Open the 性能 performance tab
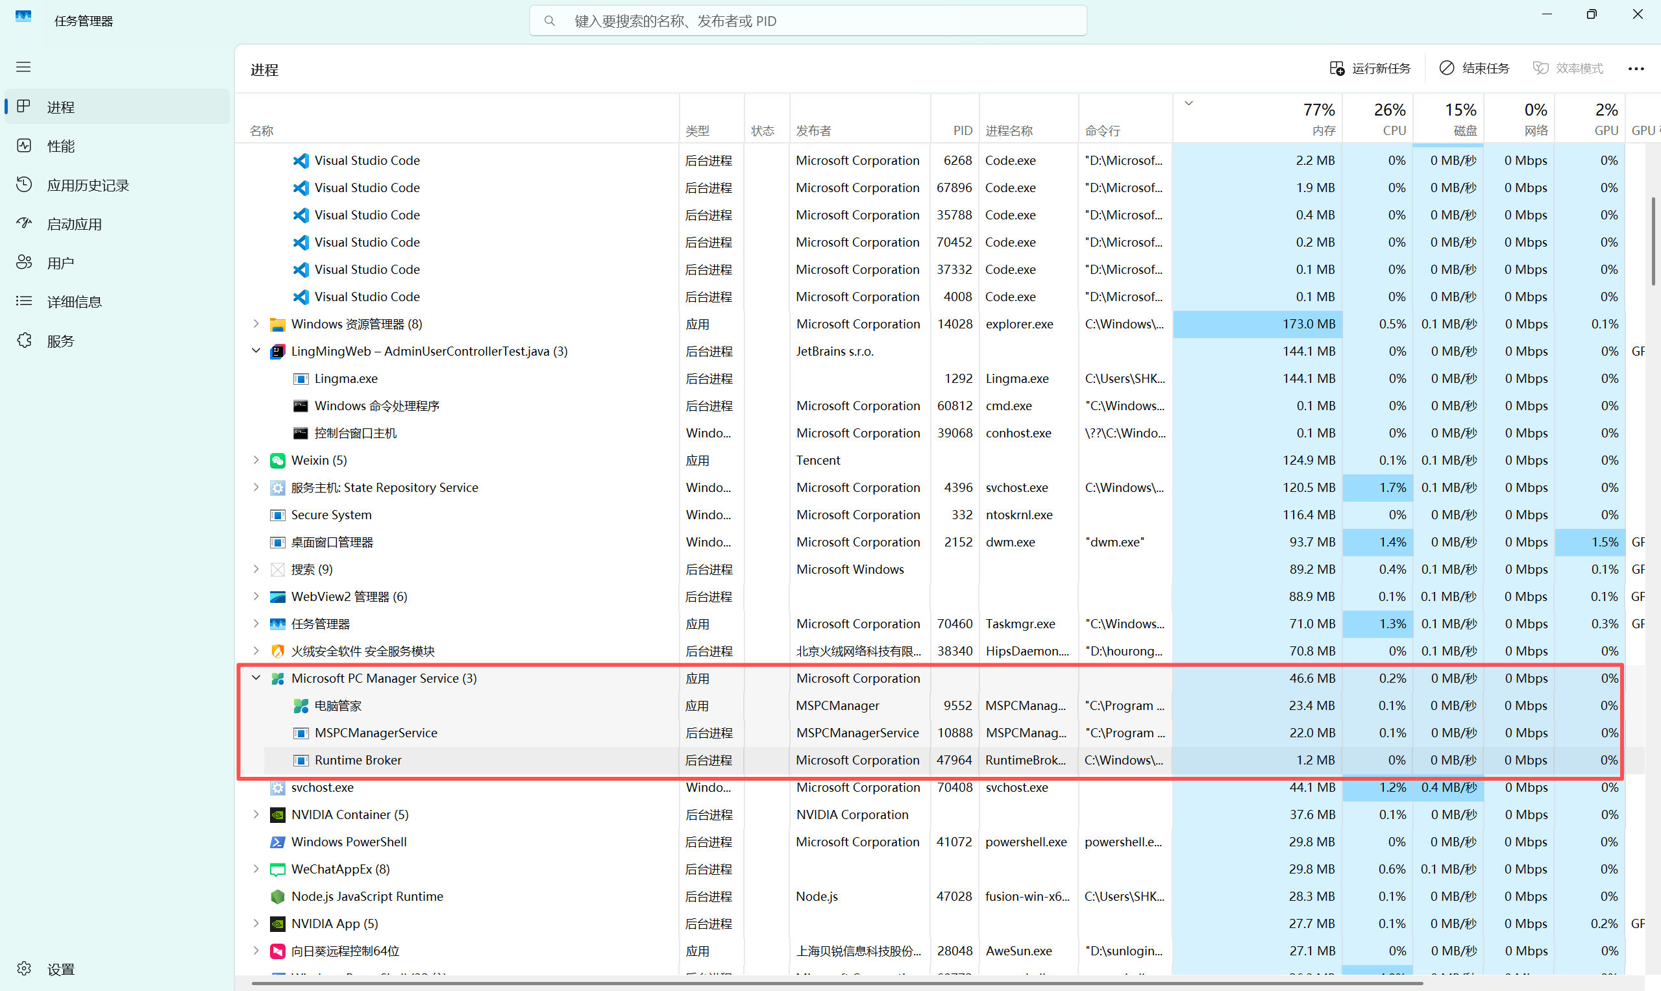The width and height of the screenshot is (1661, 991). pyautogui.click(x=117, y=146)
